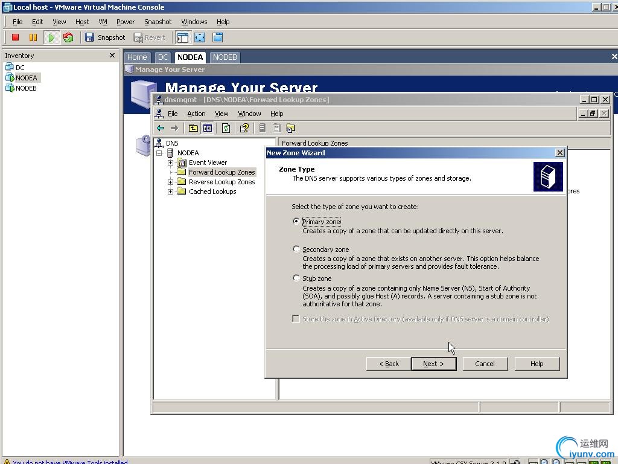Open the VMware File menu

click(18, 22)
